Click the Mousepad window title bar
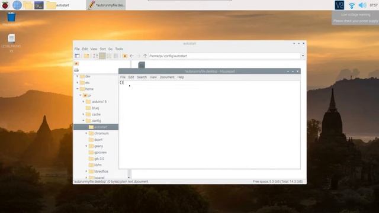 point(210,71)
